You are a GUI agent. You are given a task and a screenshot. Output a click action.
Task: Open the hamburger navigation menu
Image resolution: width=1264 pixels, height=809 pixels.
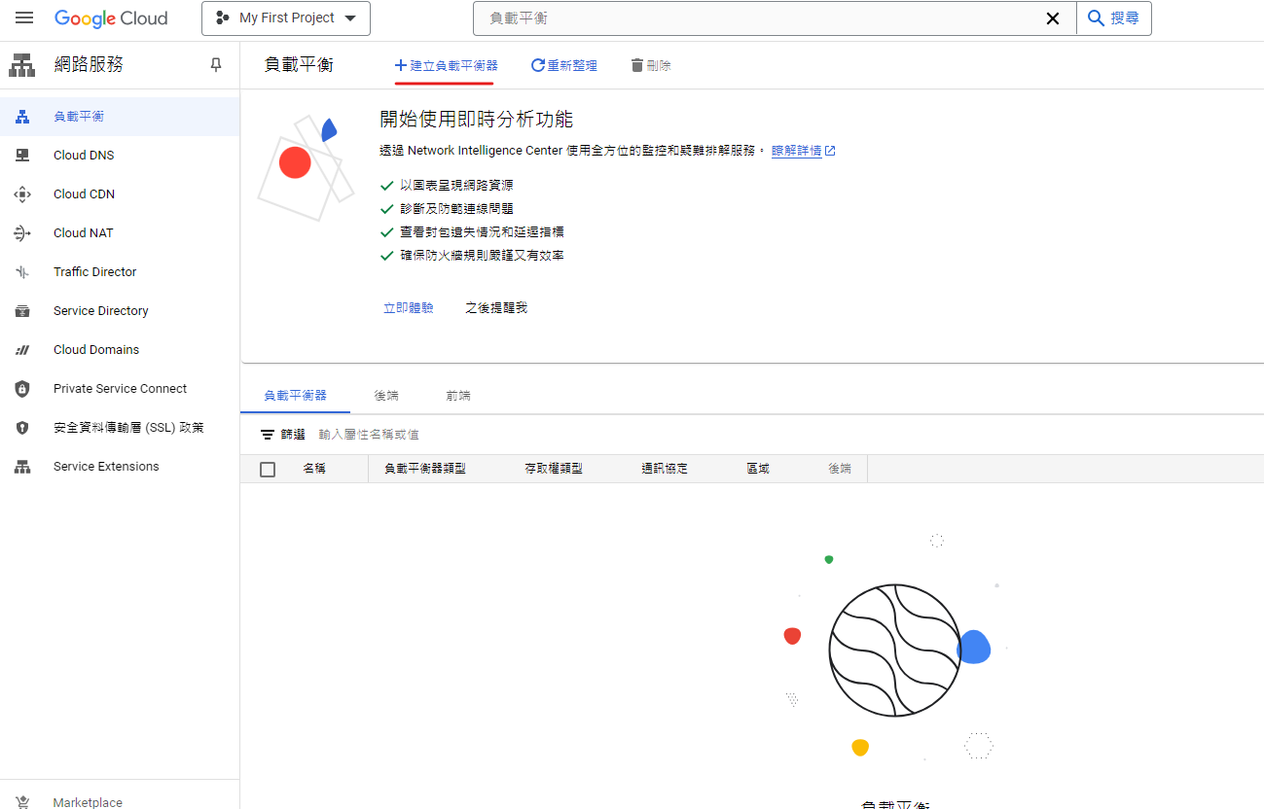[24, 18]
